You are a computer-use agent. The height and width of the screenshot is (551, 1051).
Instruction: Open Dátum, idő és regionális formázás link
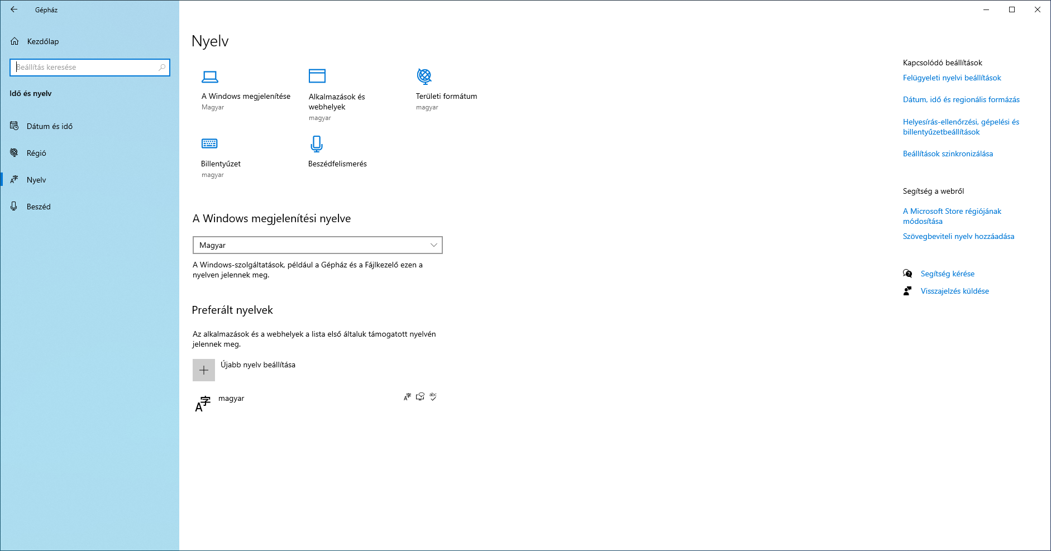(961, 99)
